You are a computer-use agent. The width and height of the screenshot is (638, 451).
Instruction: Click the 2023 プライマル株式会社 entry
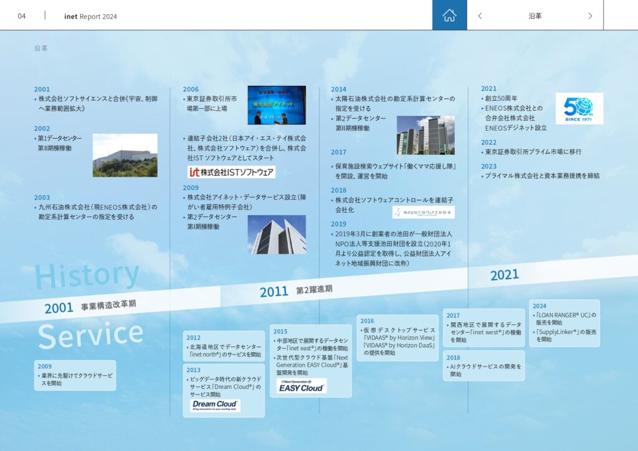[x=540, y=176]
